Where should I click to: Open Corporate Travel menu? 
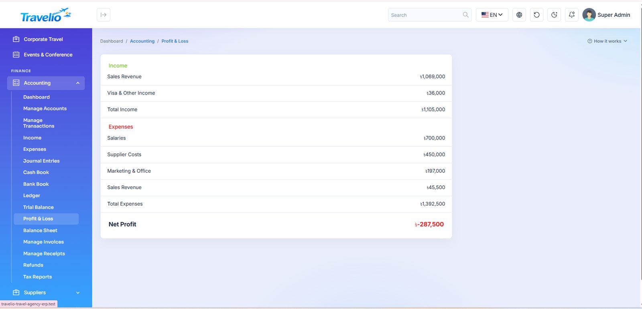coord(43,39)
